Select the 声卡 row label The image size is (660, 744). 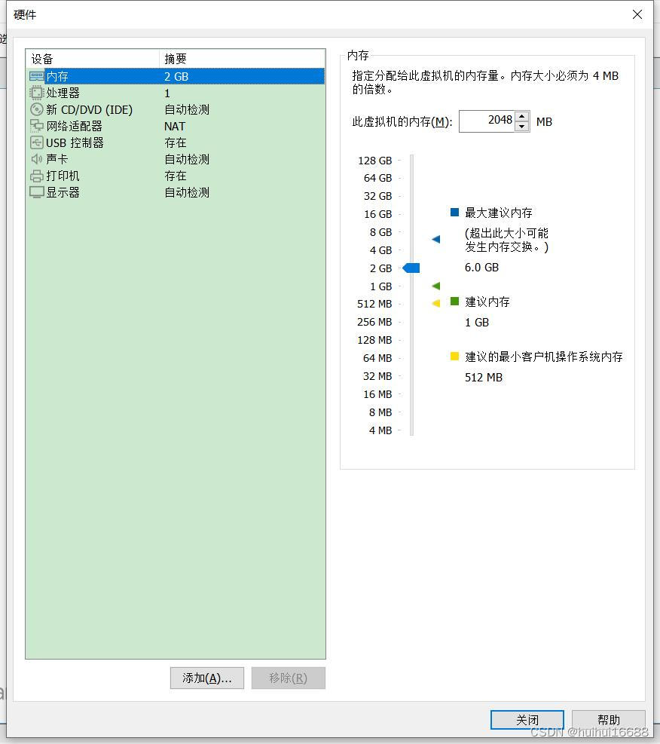point(57,159)
